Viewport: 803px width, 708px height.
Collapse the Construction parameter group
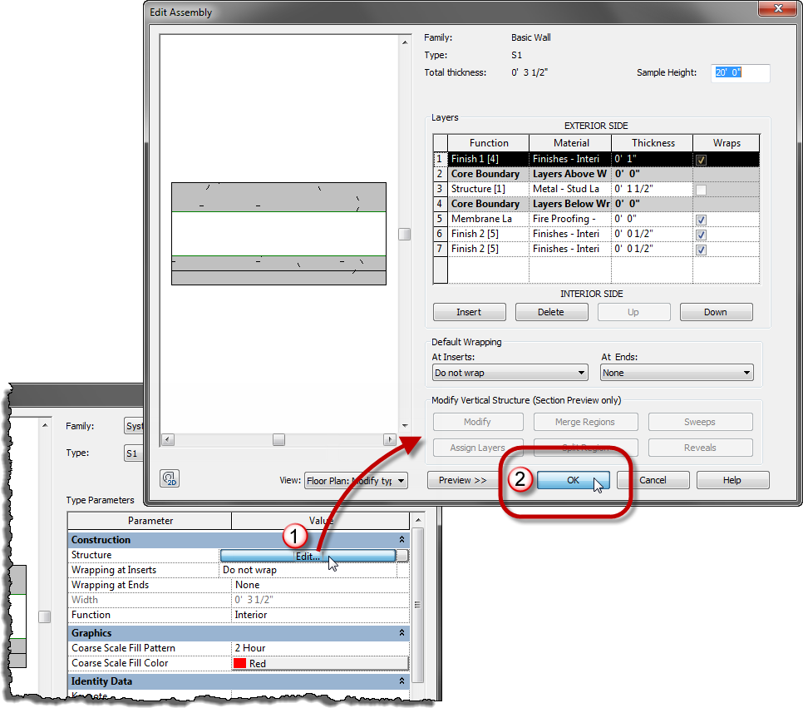pyautogui.click(x=401, y=539)
